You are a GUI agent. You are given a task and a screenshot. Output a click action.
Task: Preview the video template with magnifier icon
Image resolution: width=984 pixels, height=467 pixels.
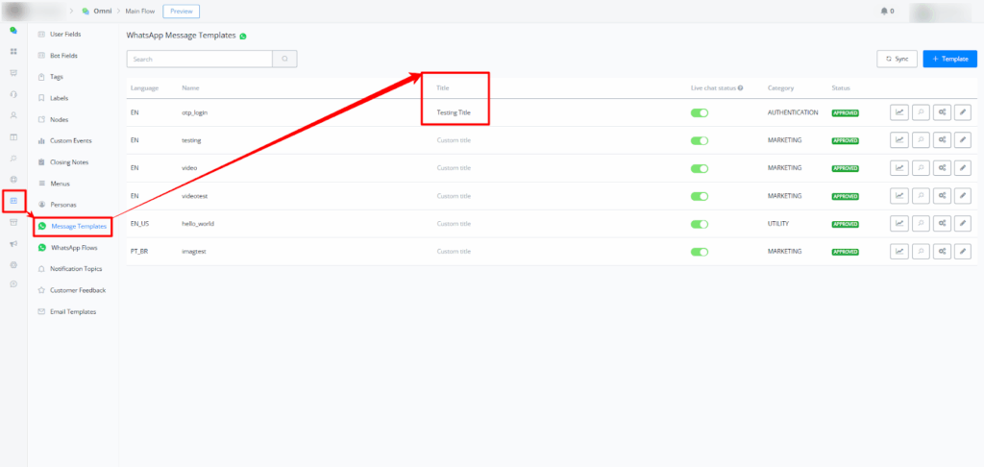tap(921, 168)
